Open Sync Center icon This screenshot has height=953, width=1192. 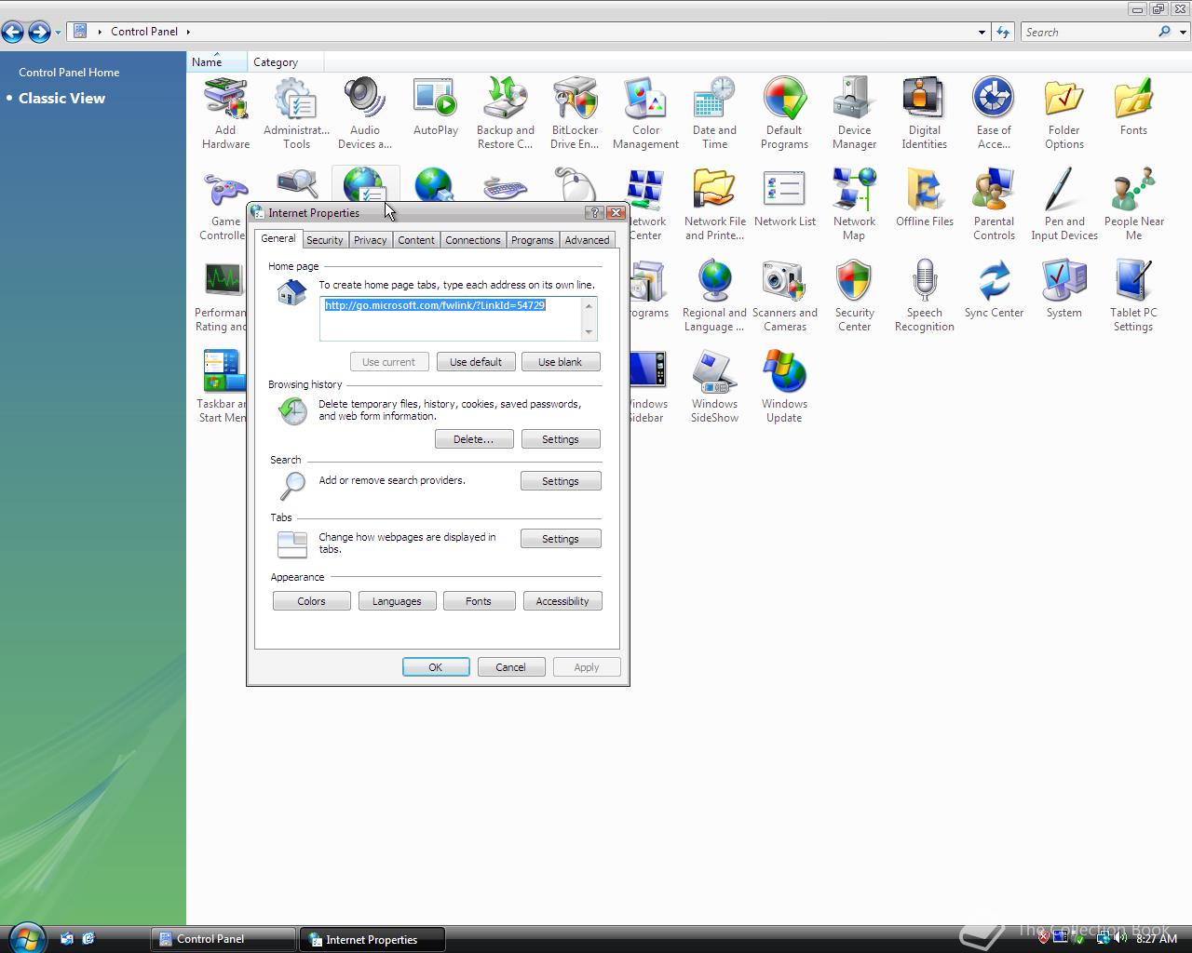[994, 290]
